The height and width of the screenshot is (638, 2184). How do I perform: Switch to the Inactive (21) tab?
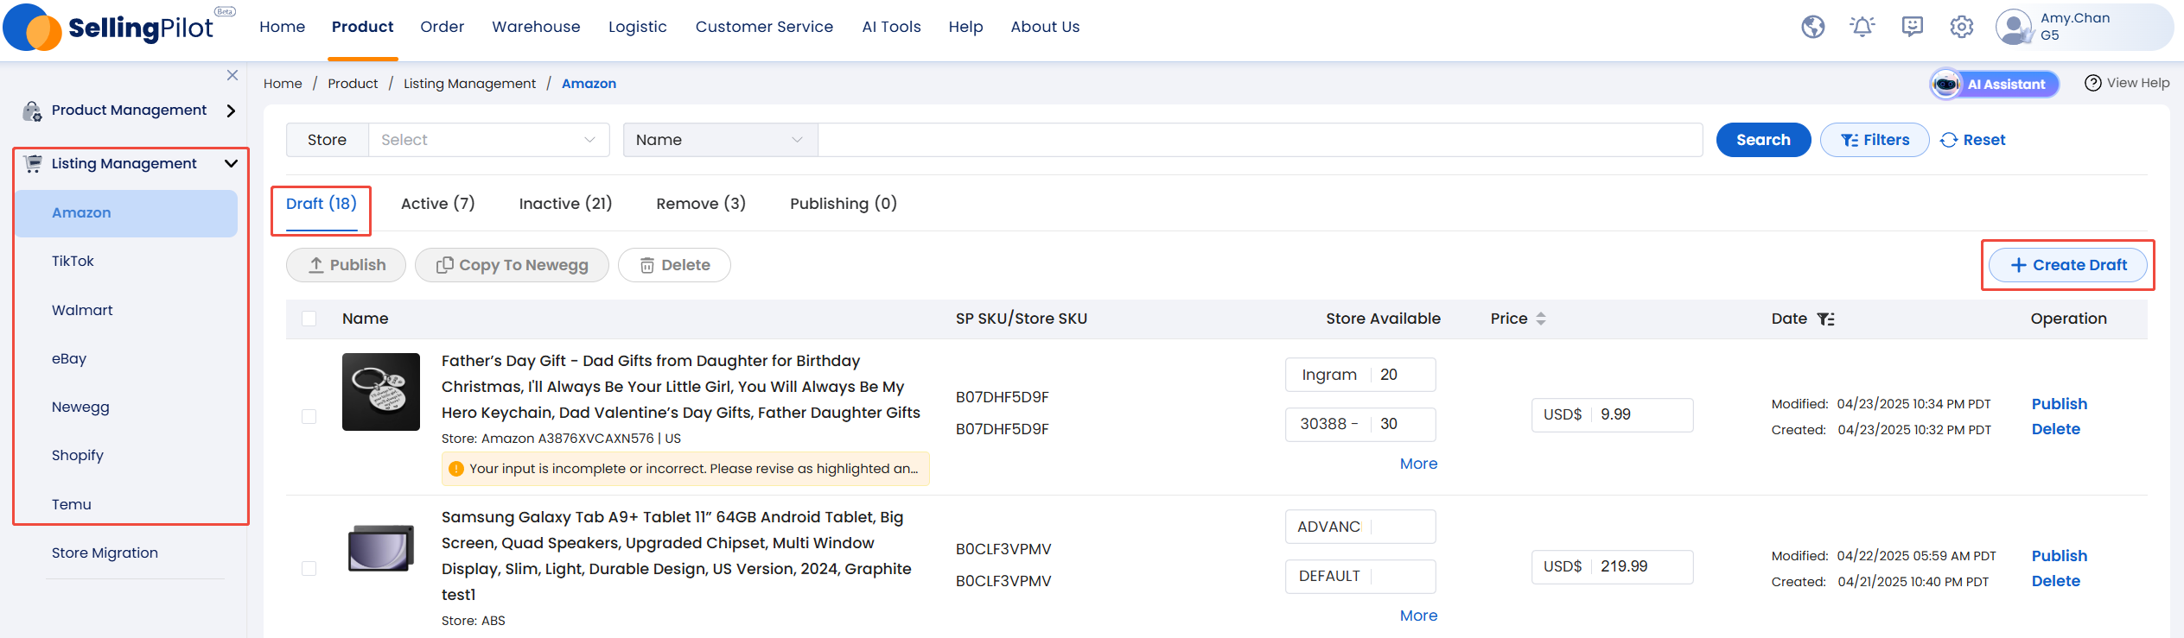pyautogui.click(x=565, y=204)
